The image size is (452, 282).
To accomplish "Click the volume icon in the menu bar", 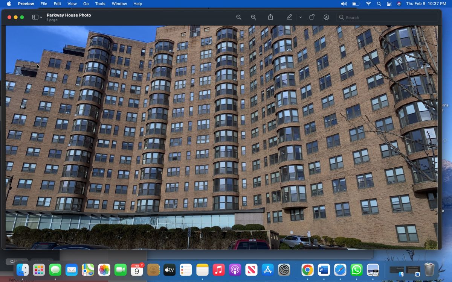I will pos(344,4).
